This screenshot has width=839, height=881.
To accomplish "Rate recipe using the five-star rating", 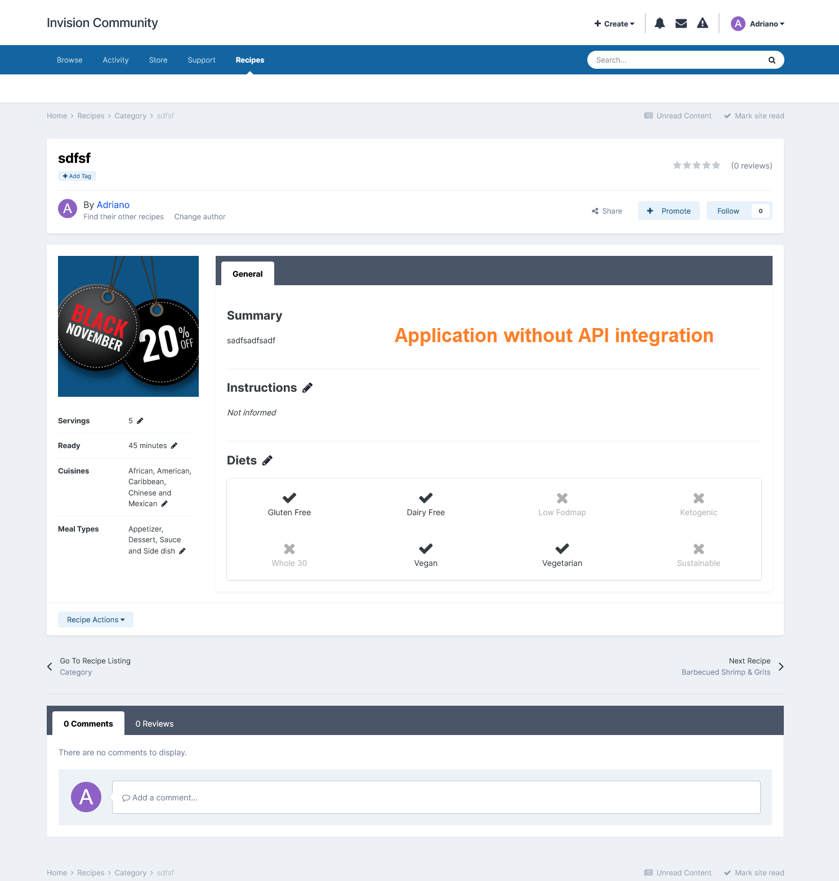I will coord(697,165).
